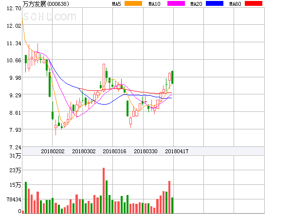Click the tall red candlestick peaking near 10.5

(104, 77)
